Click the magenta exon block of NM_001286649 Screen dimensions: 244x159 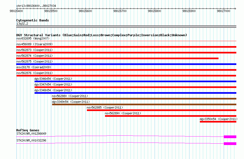[230, 137]
